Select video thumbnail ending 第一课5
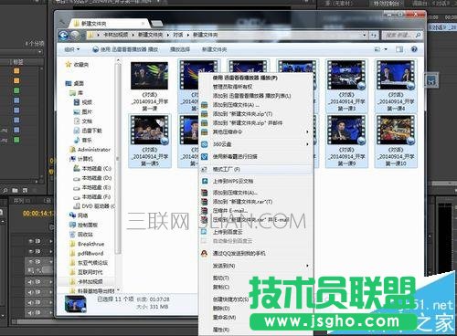This screenshot has width=457, height=336. 150,141
